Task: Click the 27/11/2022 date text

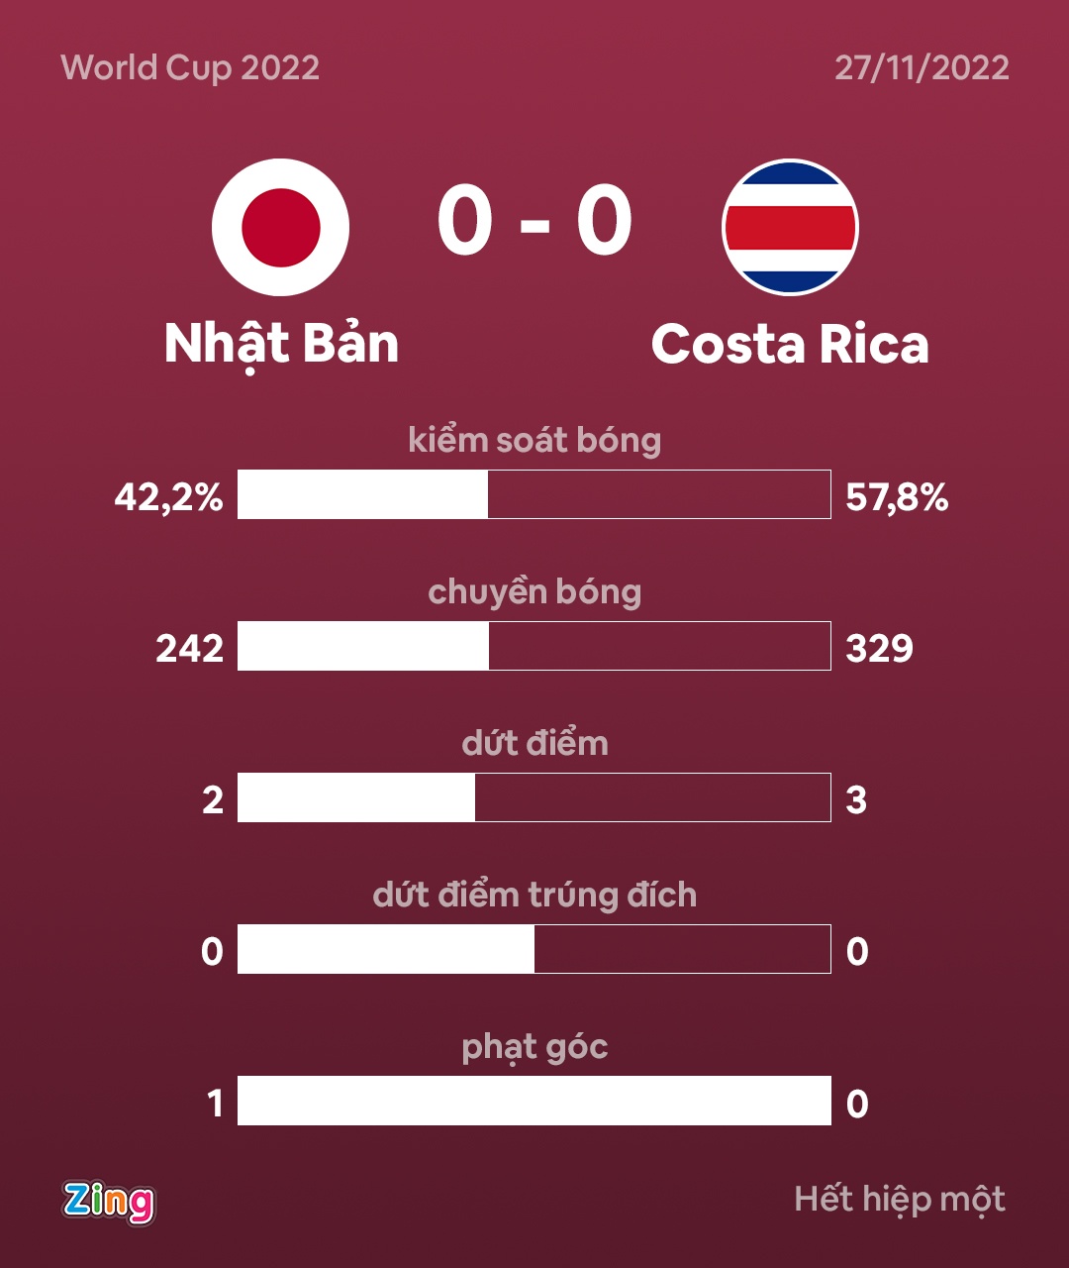Action: point(922,68)
